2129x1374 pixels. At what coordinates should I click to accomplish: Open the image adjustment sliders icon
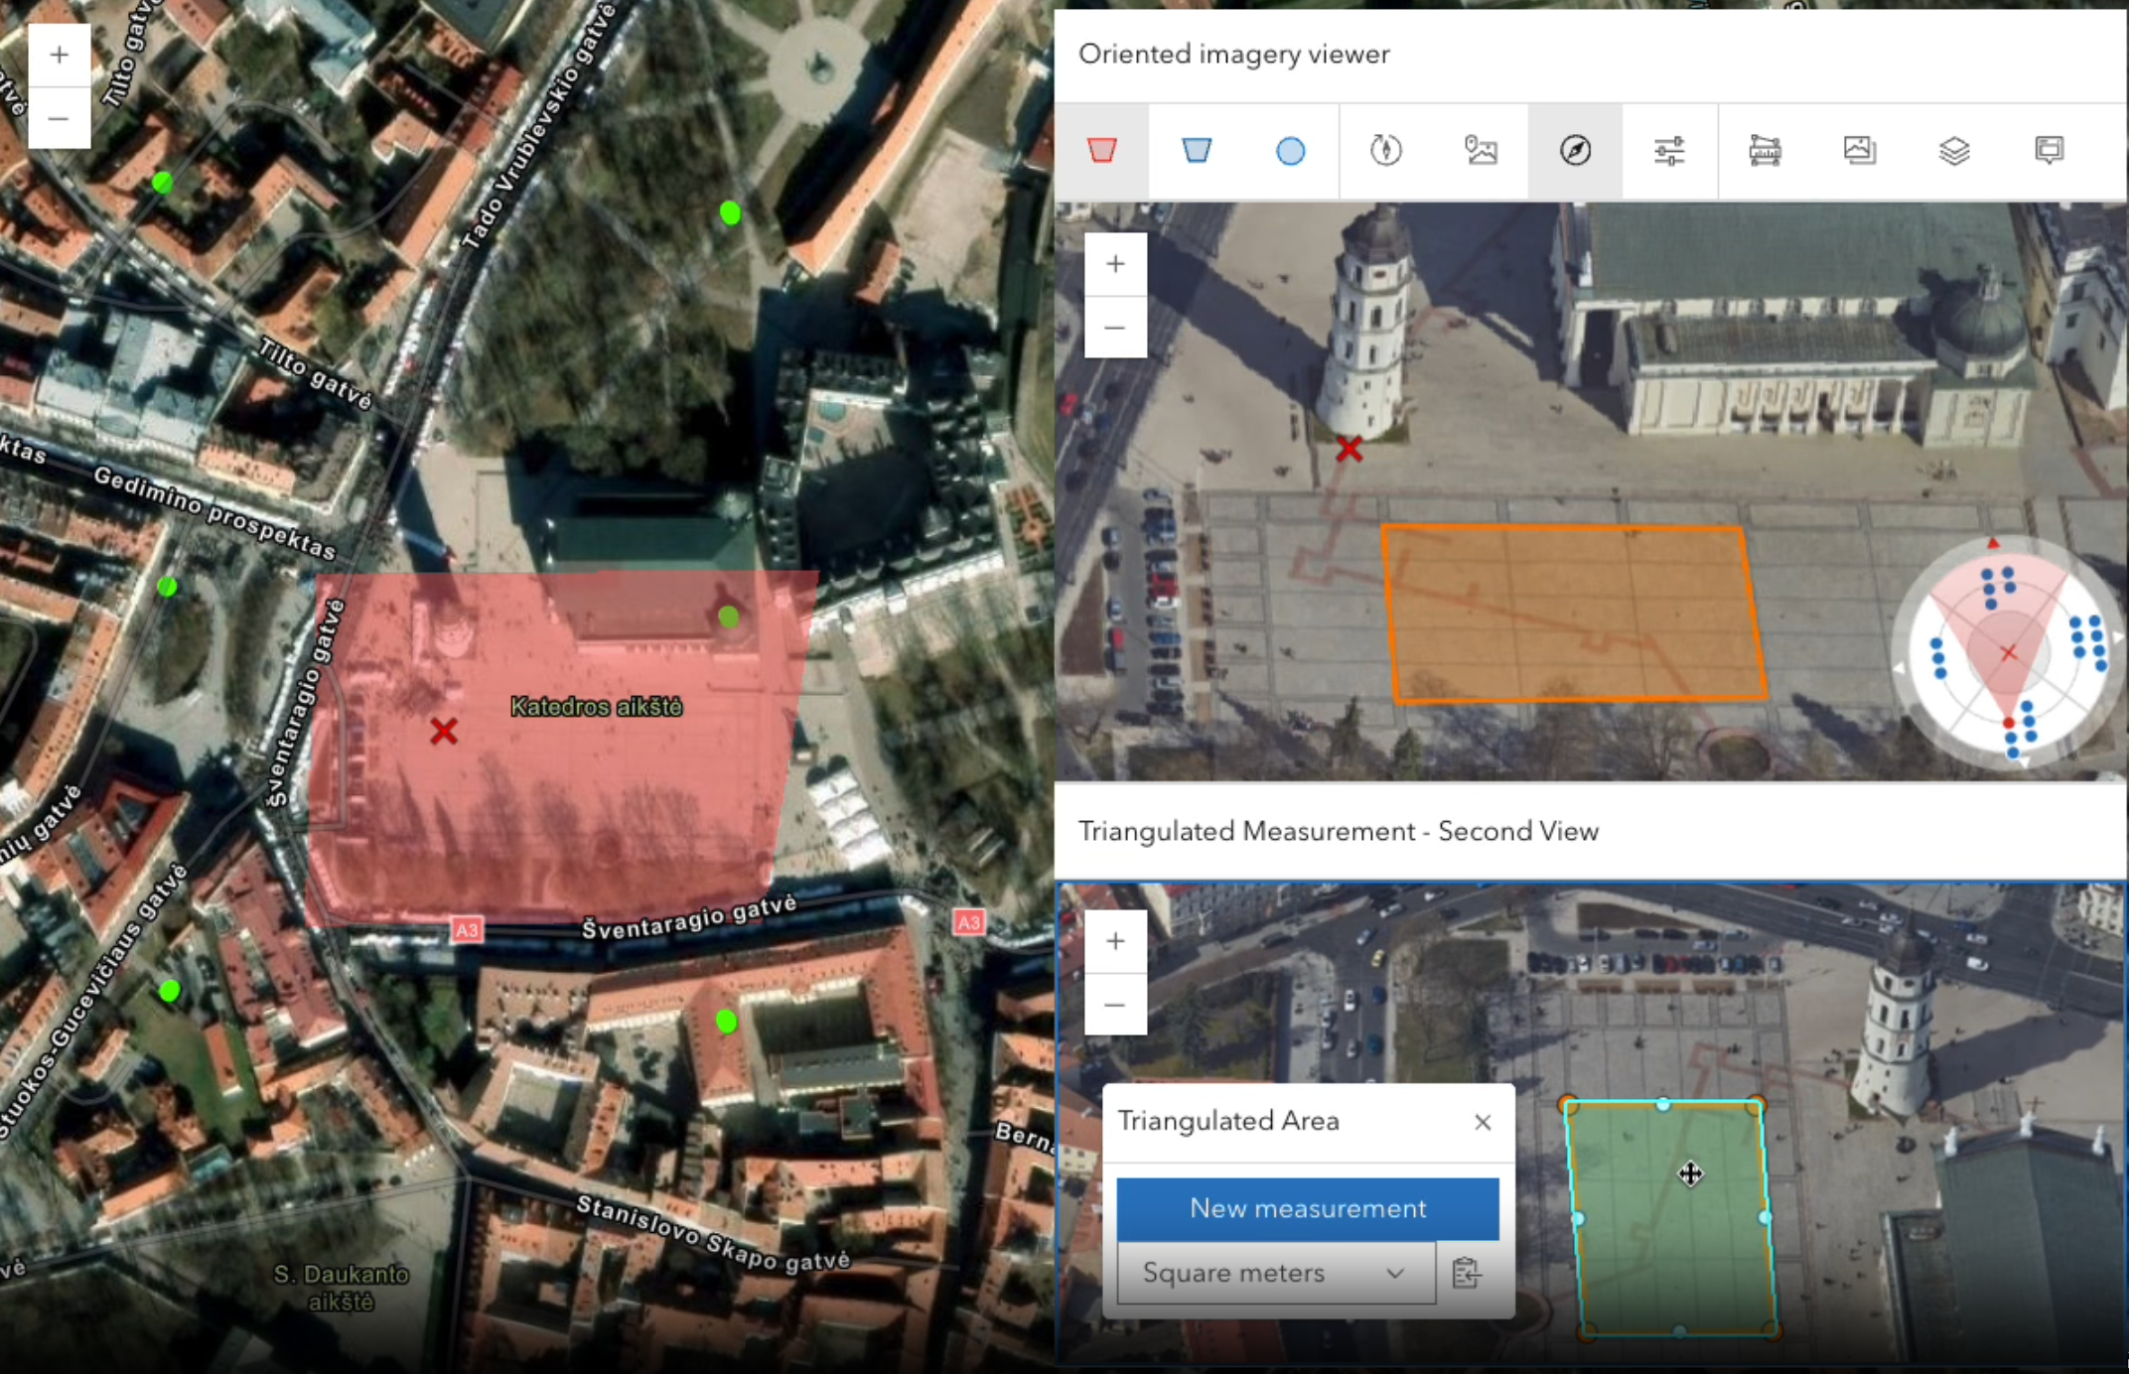click(1669, 151)
